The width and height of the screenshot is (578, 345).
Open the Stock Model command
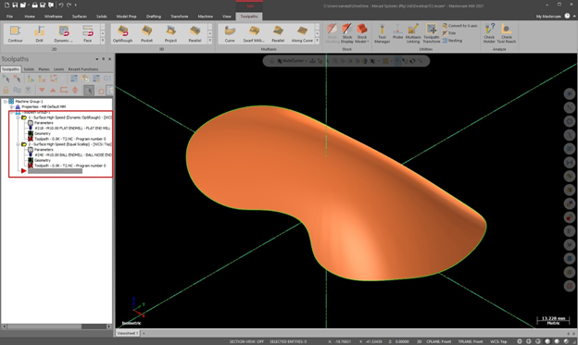(x=362, y=34)
